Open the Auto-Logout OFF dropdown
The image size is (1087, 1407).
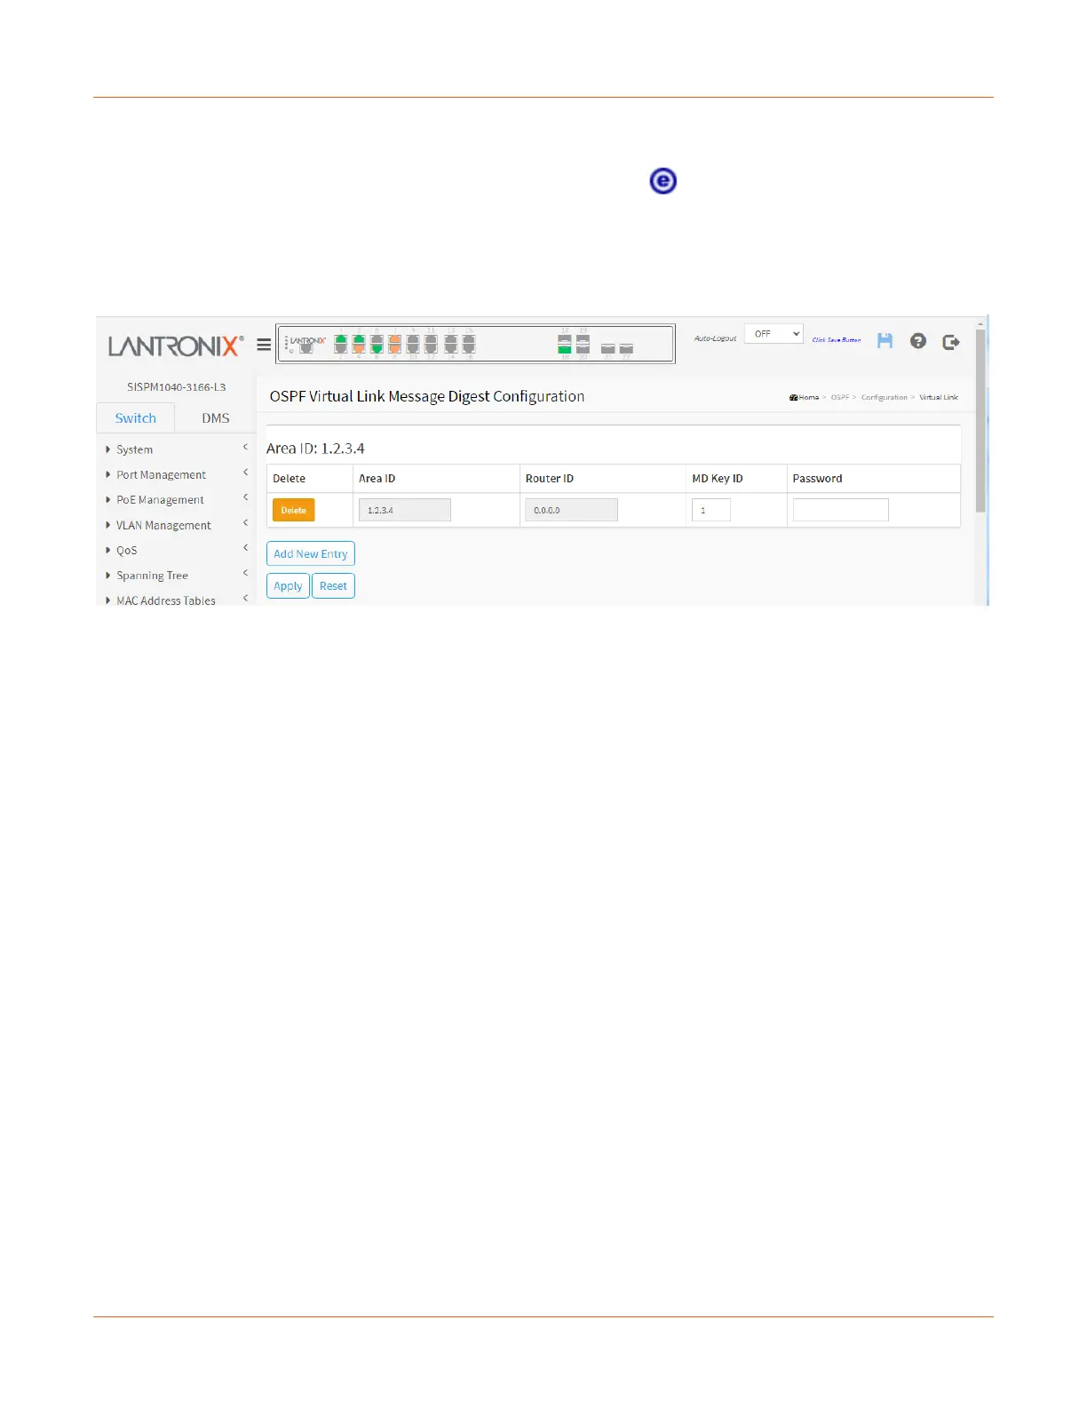774,334
